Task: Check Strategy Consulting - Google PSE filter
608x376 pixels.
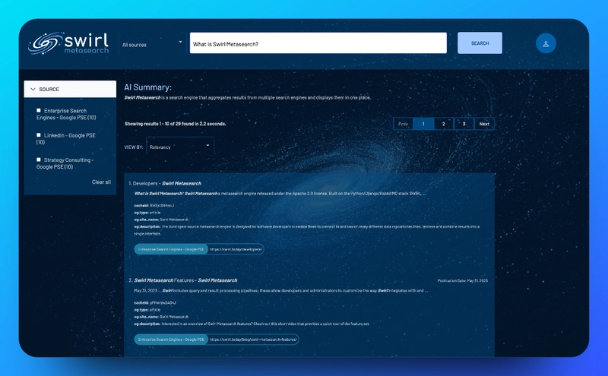Action: 39,160
